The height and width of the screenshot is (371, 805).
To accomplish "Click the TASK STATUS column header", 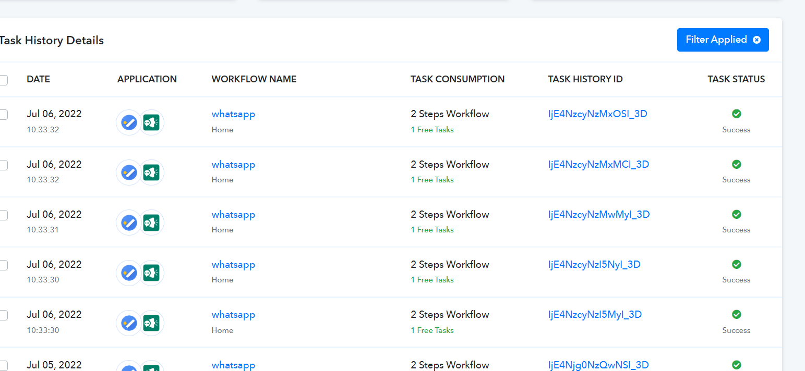I will [736, 79].
